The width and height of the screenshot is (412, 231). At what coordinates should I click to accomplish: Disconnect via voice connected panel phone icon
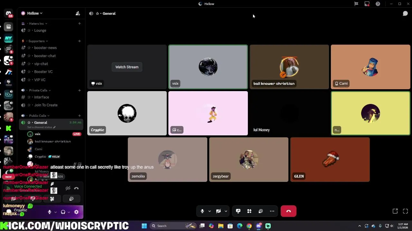coord(76,188)
